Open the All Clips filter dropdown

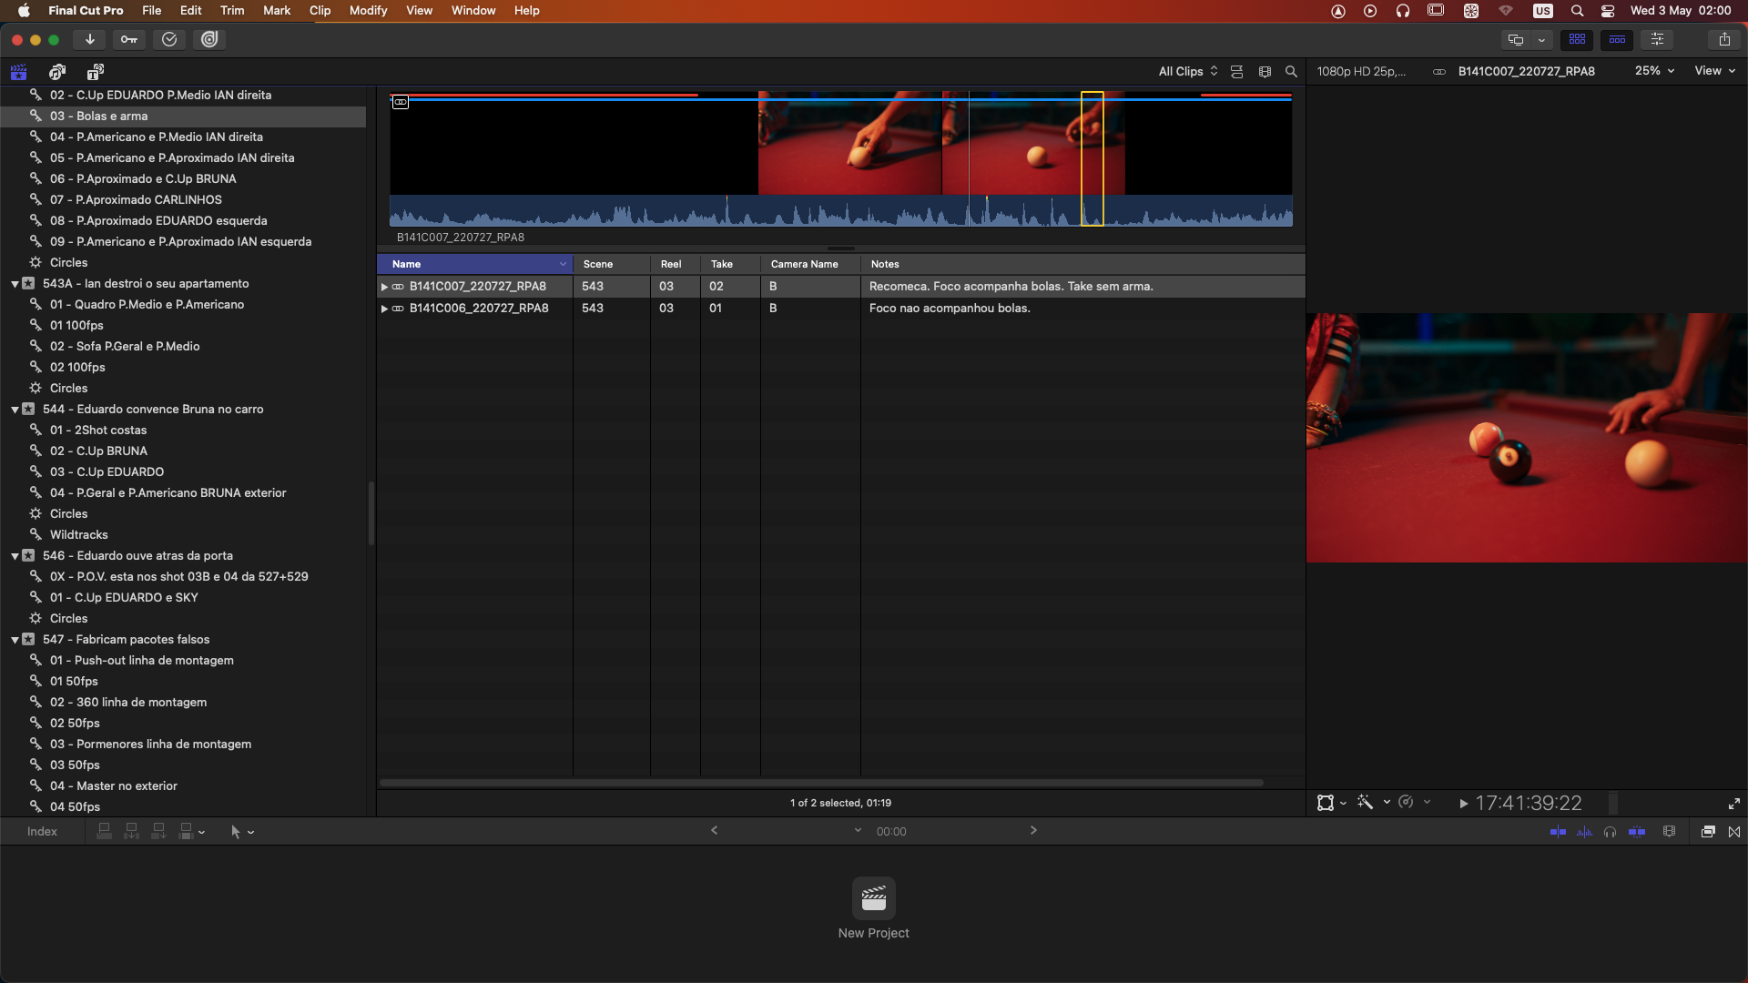click(x=1187, y=72)
